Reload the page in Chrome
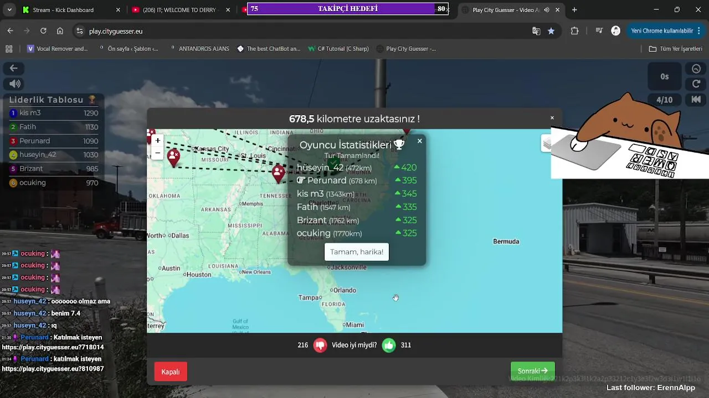The height and width of the screenshot is (398, 709). (x=43, y=31)
